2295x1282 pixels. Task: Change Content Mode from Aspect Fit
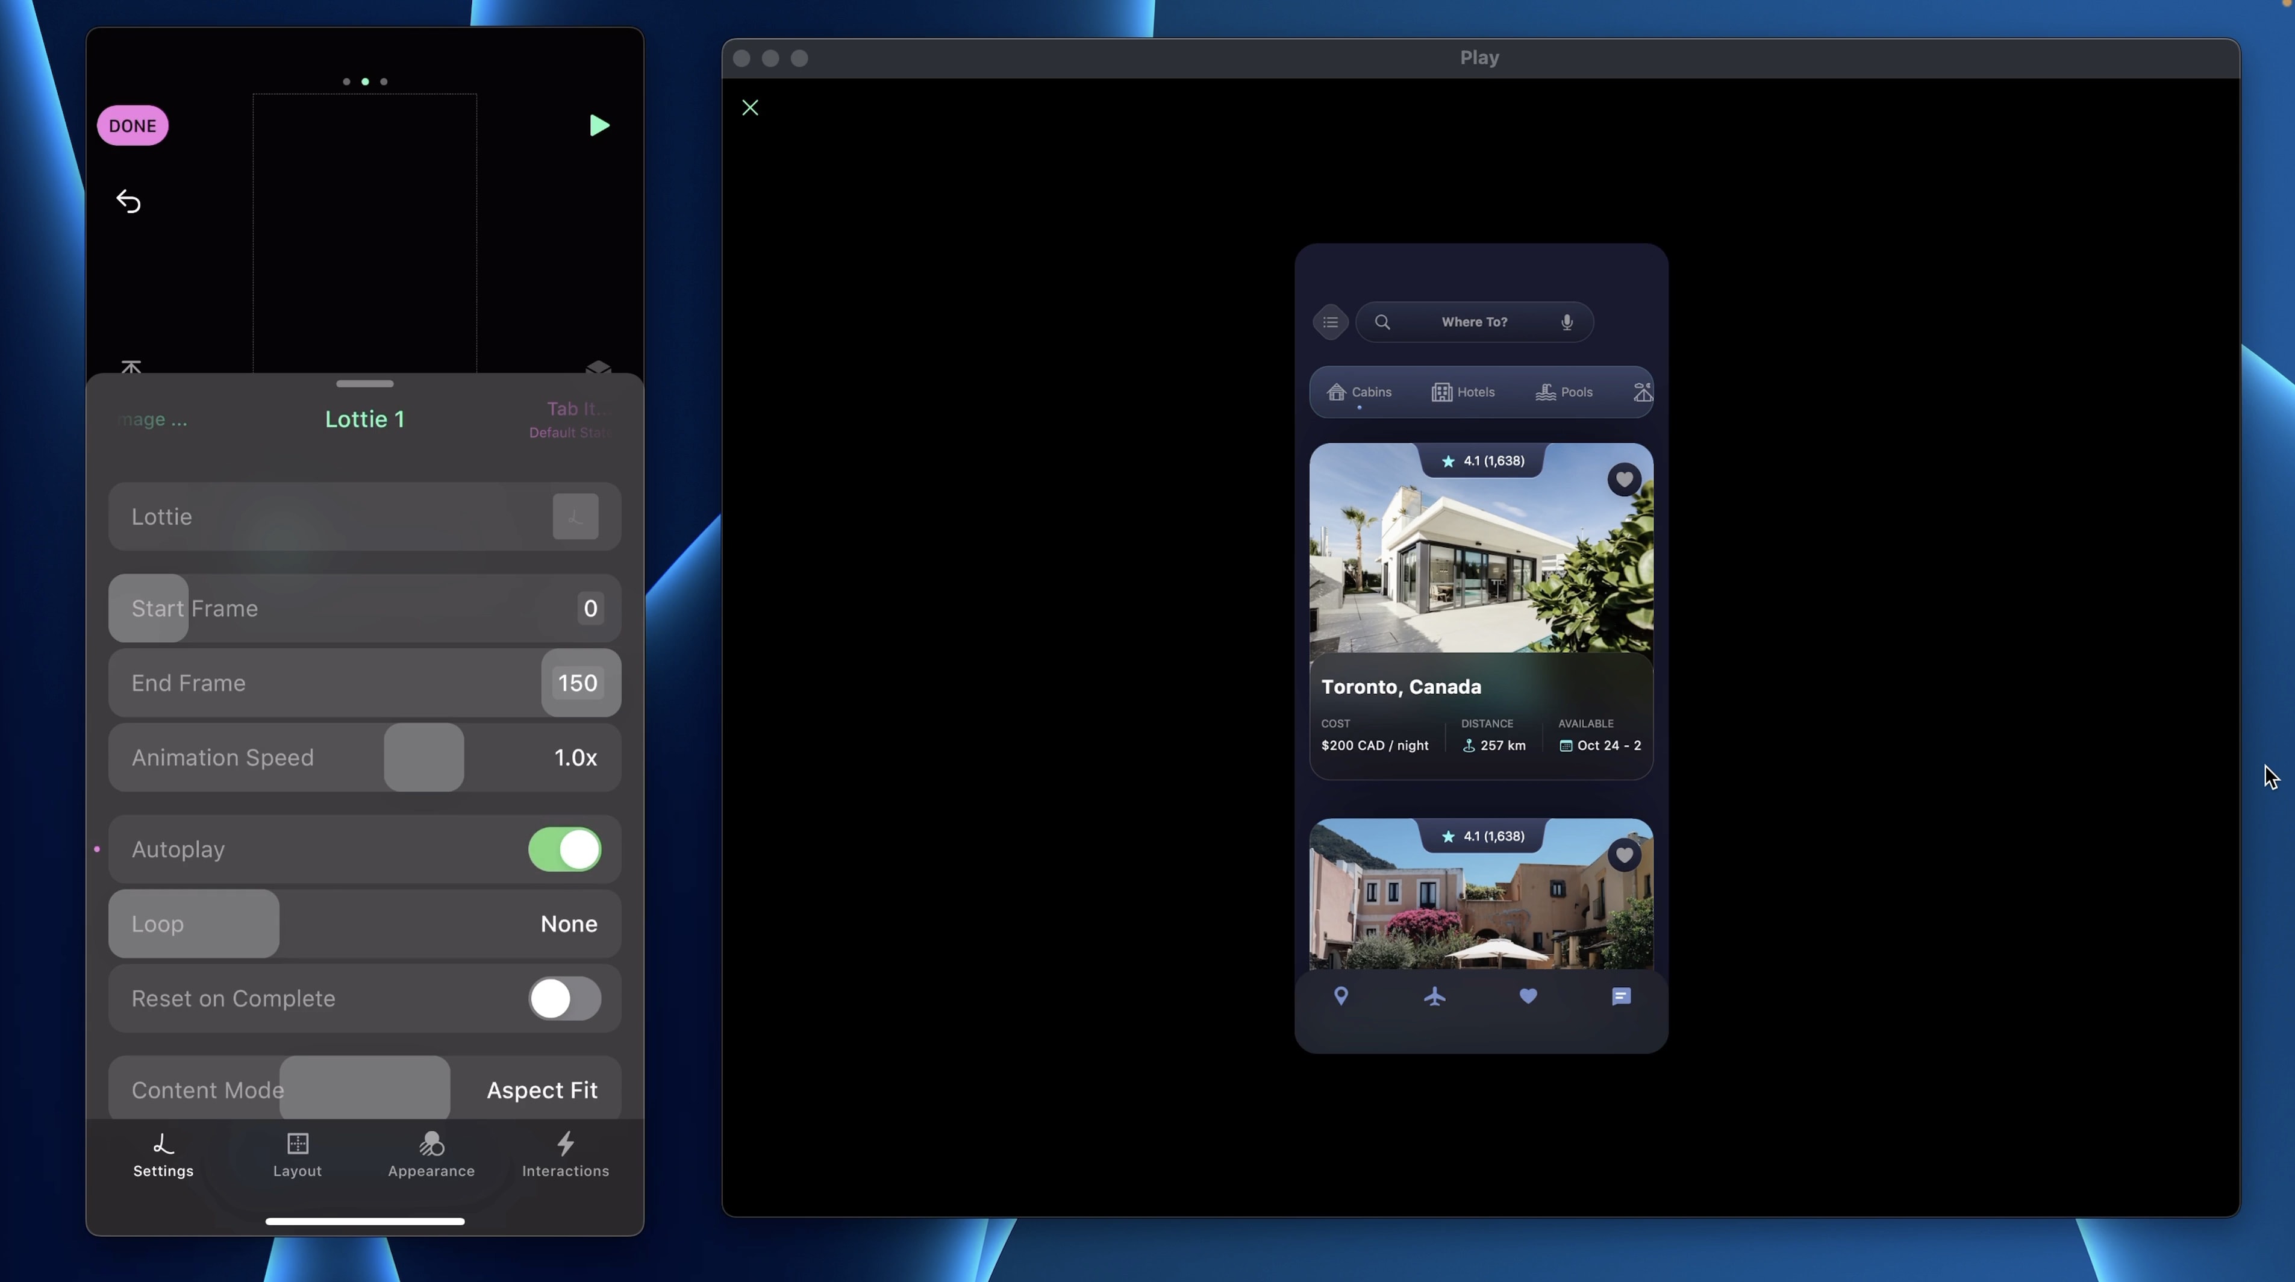coord(541,1090)
